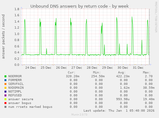Image resolution: width=159 pixels, height=118 pixels.
Task: Click the 1.0 y-axis tick label
Action: click(17, 34)
